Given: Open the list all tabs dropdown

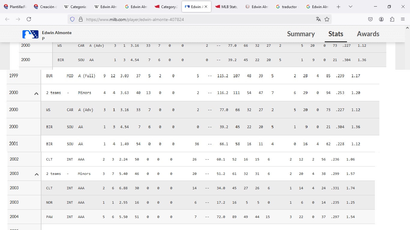Looking at the screenshot, I should [x=350, y=7].
